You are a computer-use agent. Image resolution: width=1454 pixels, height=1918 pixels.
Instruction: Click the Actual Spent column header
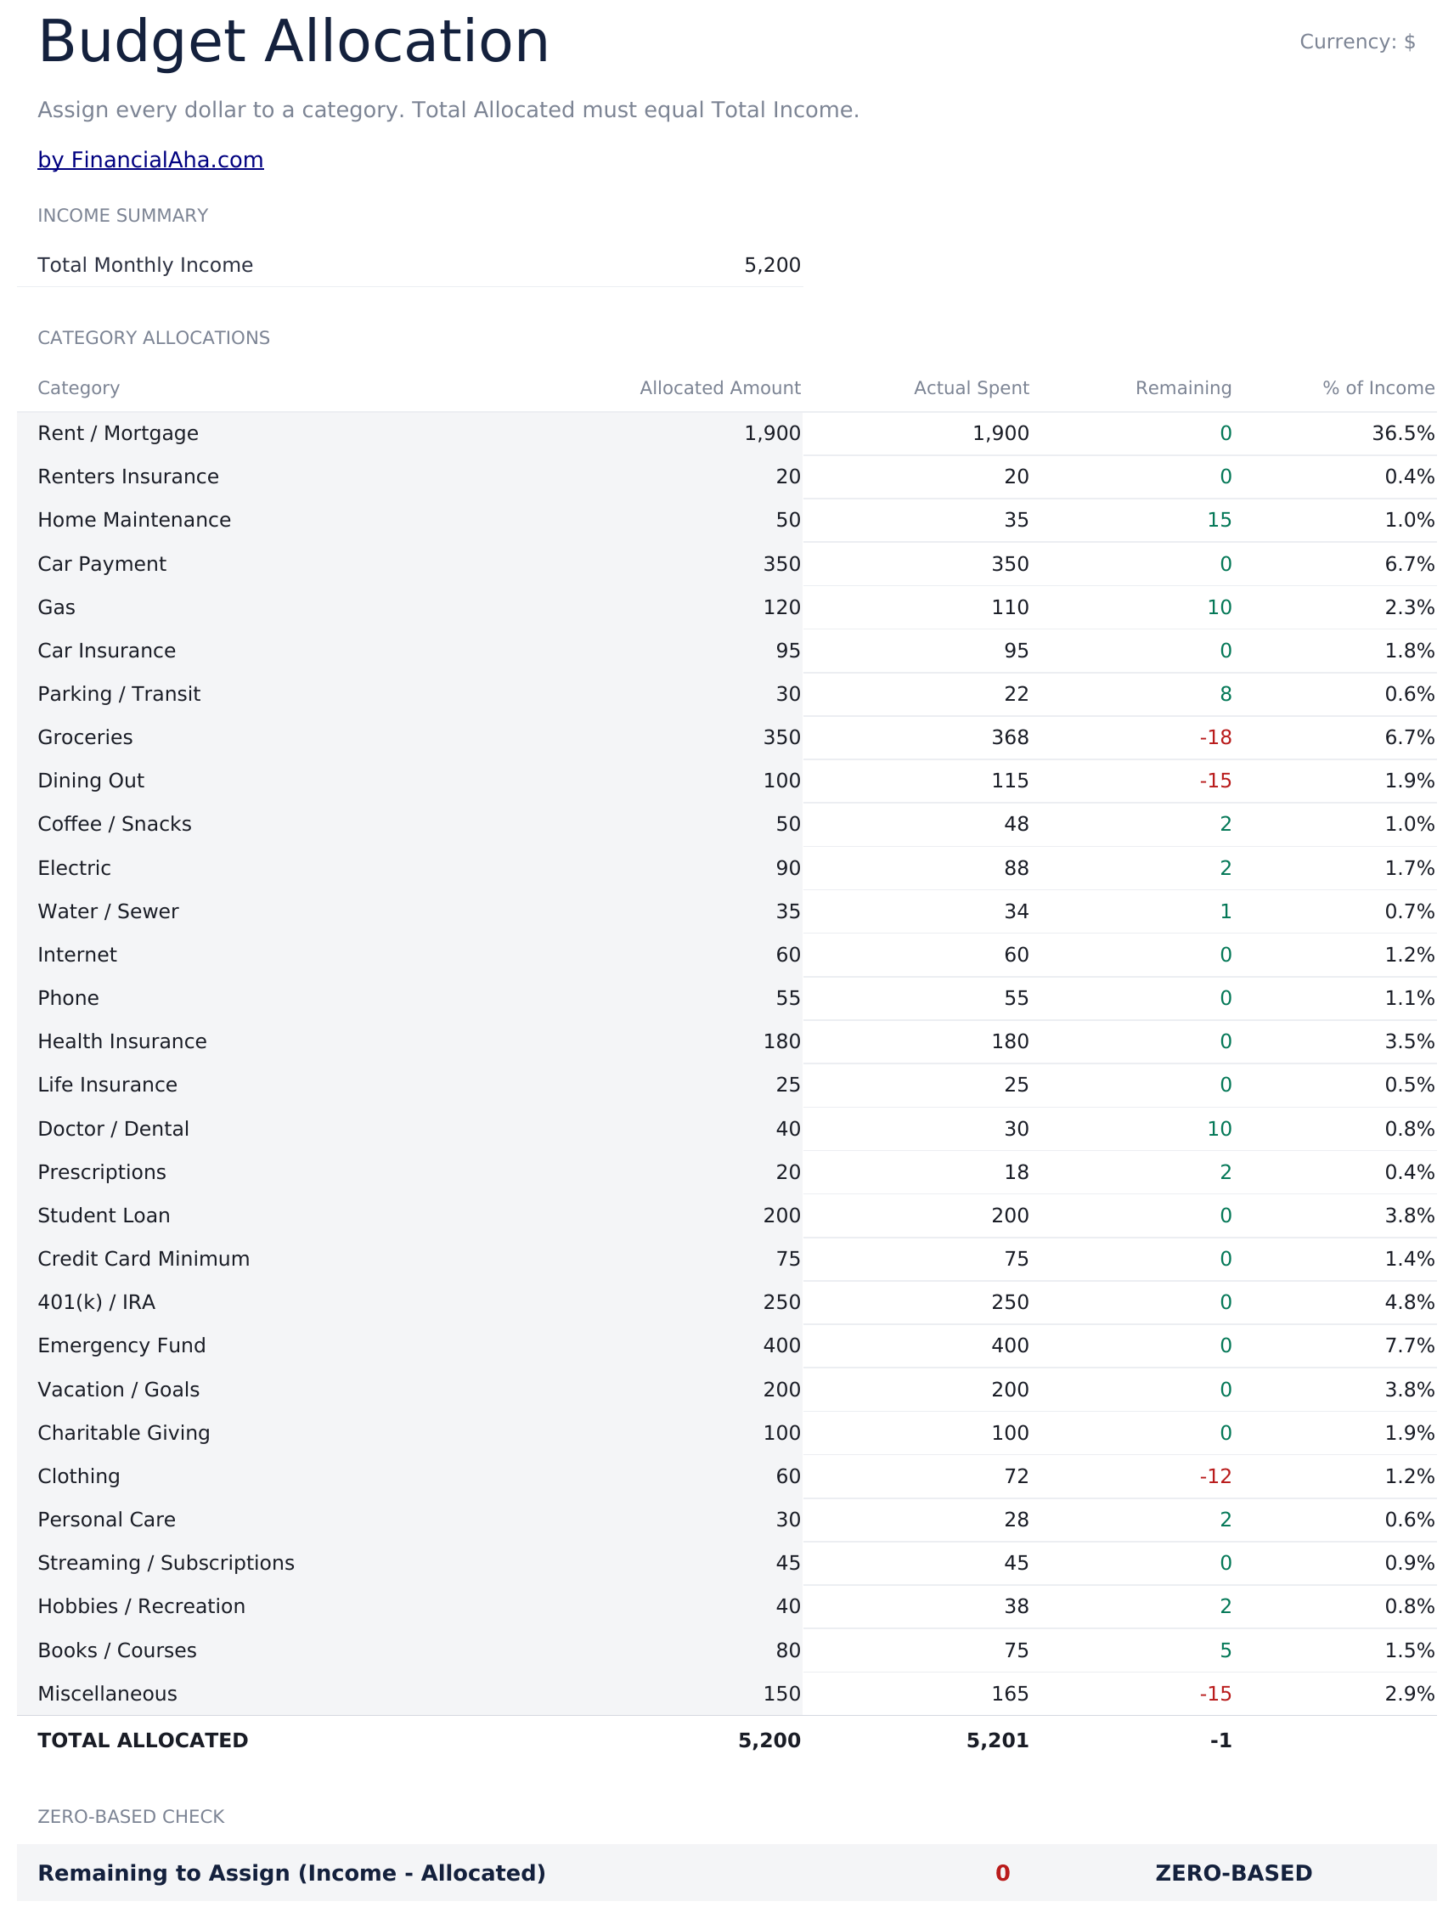(971, 387)
